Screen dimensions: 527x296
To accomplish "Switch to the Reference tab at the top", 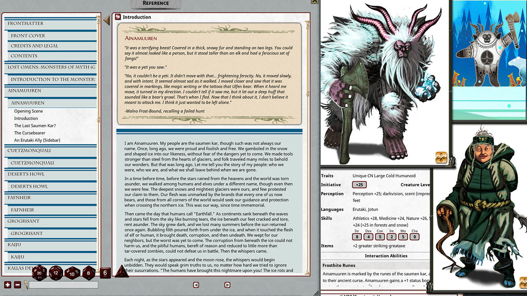I will 156,3.
